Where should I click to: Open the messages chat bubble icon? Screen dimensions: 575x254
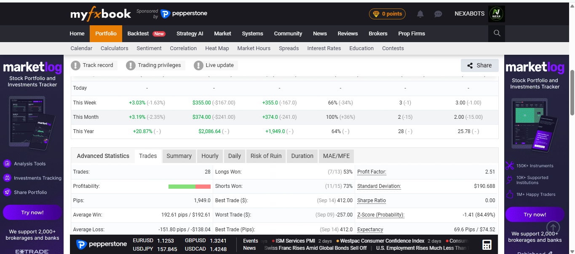(x=438, y=14)
